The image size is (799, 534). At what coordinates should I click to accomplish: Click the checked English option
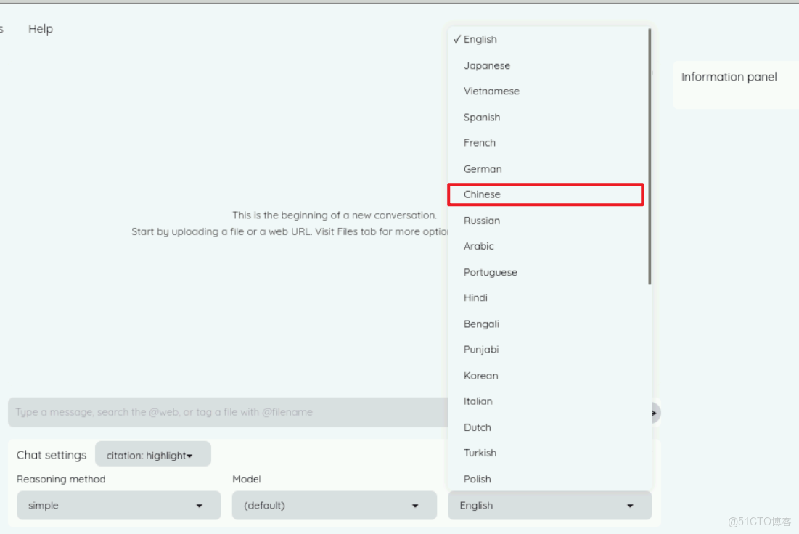[x=480, y=40]
